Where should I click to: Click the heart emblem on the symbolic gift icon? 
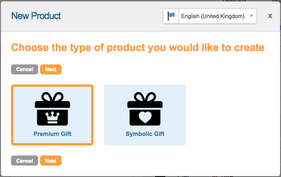point(145,117)
